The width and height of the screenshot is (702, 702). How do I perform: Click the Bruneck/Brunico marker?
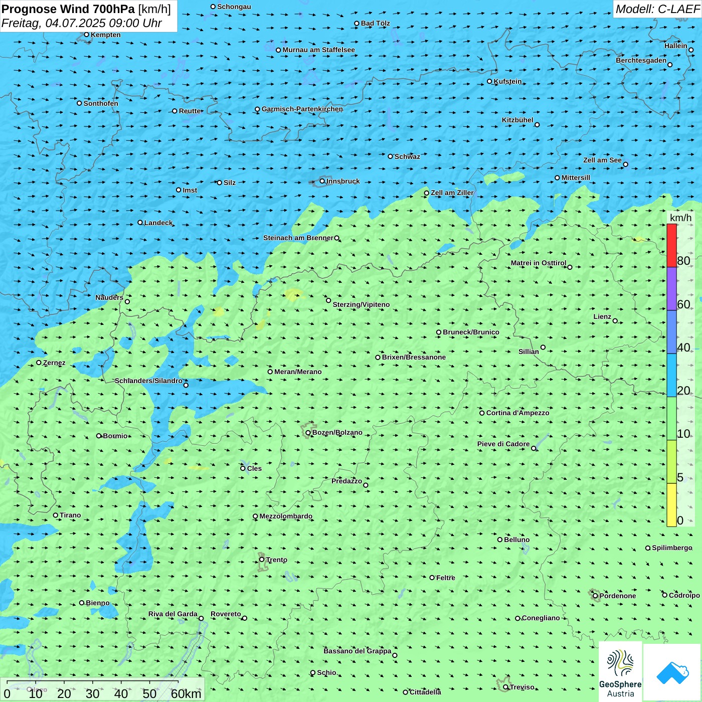tap(439, 332)
